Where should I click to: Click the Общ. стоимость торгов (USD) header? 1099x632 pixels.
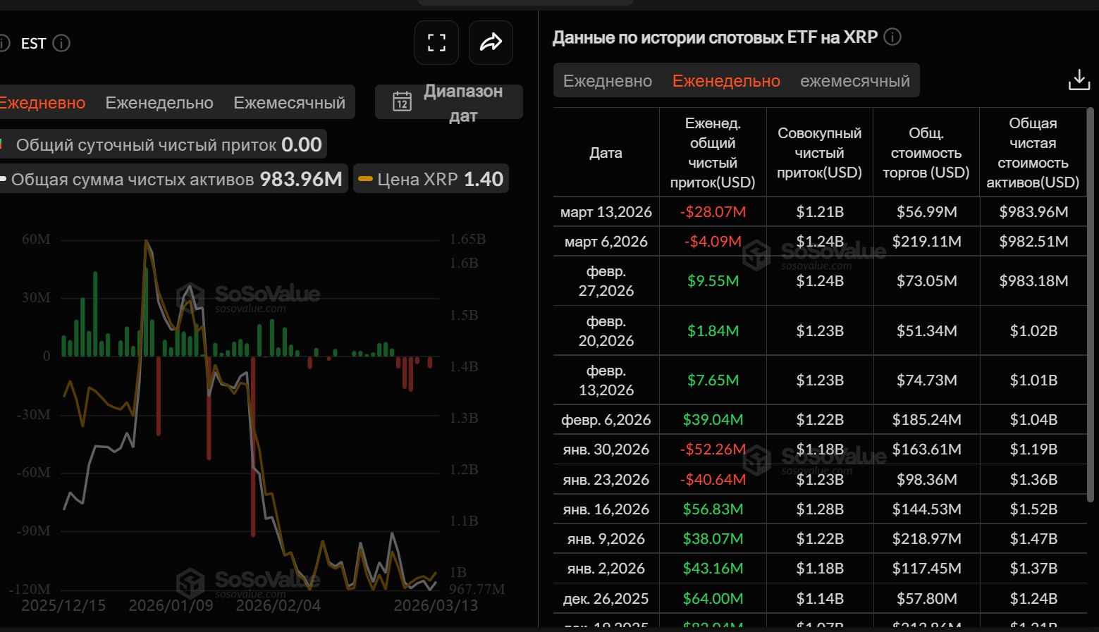(x=926, y=153)
